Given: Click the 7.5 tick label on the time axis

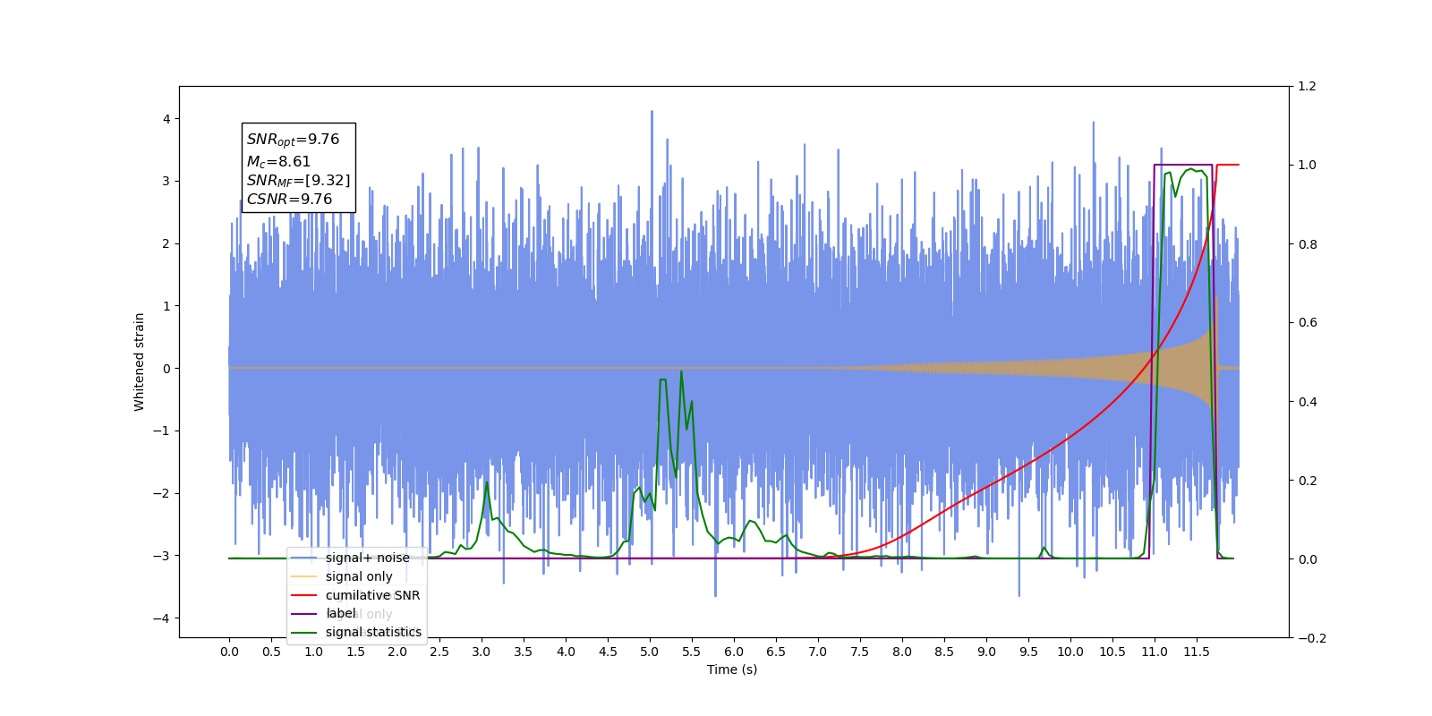Looking at the screenshot, I should (860, 652).
